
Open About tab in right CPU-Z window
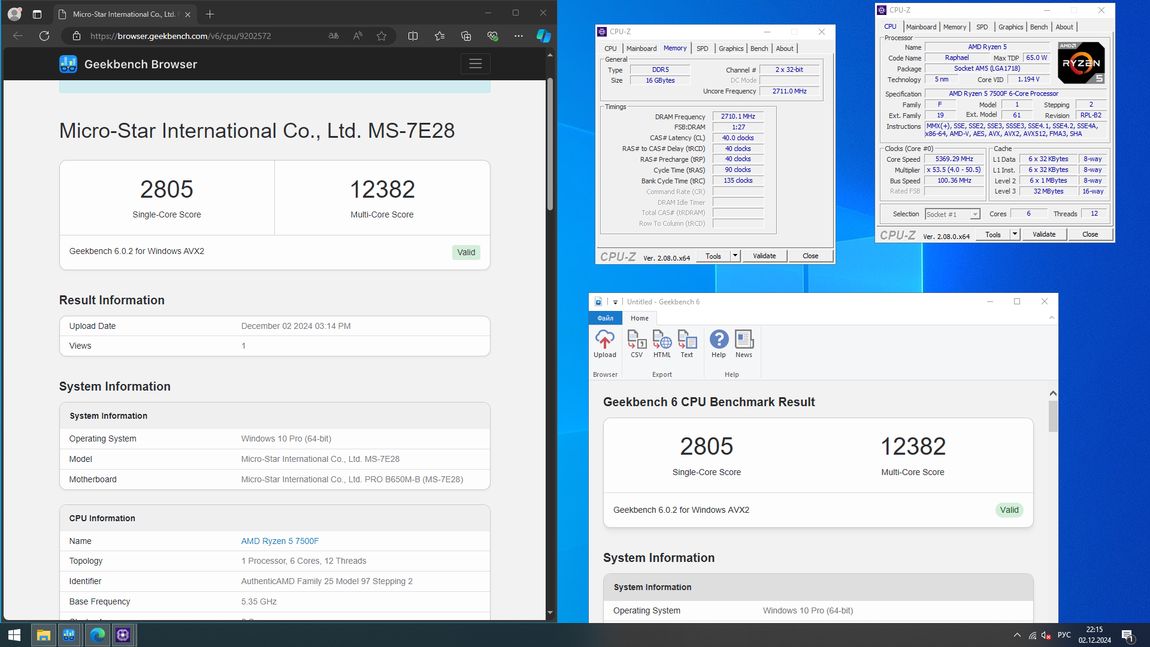coord(1064,27)
